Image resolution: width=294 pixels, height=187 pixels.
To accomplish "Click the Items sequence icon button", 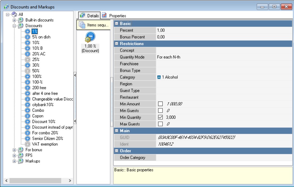I will 82,25.
